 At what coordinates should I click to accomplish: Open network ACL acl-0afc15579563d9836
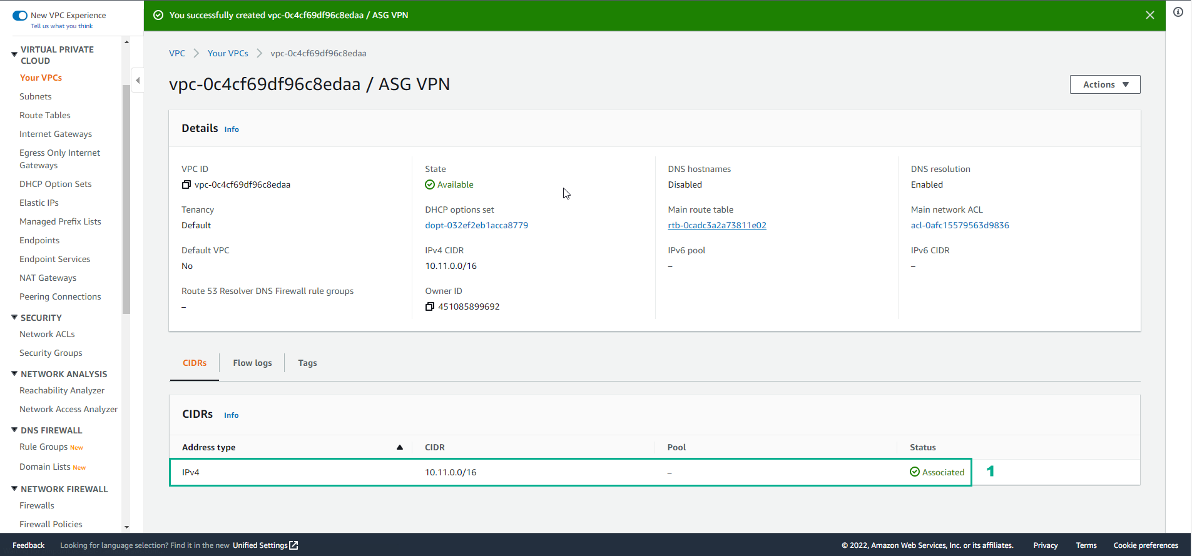click(x=960, y=225)
